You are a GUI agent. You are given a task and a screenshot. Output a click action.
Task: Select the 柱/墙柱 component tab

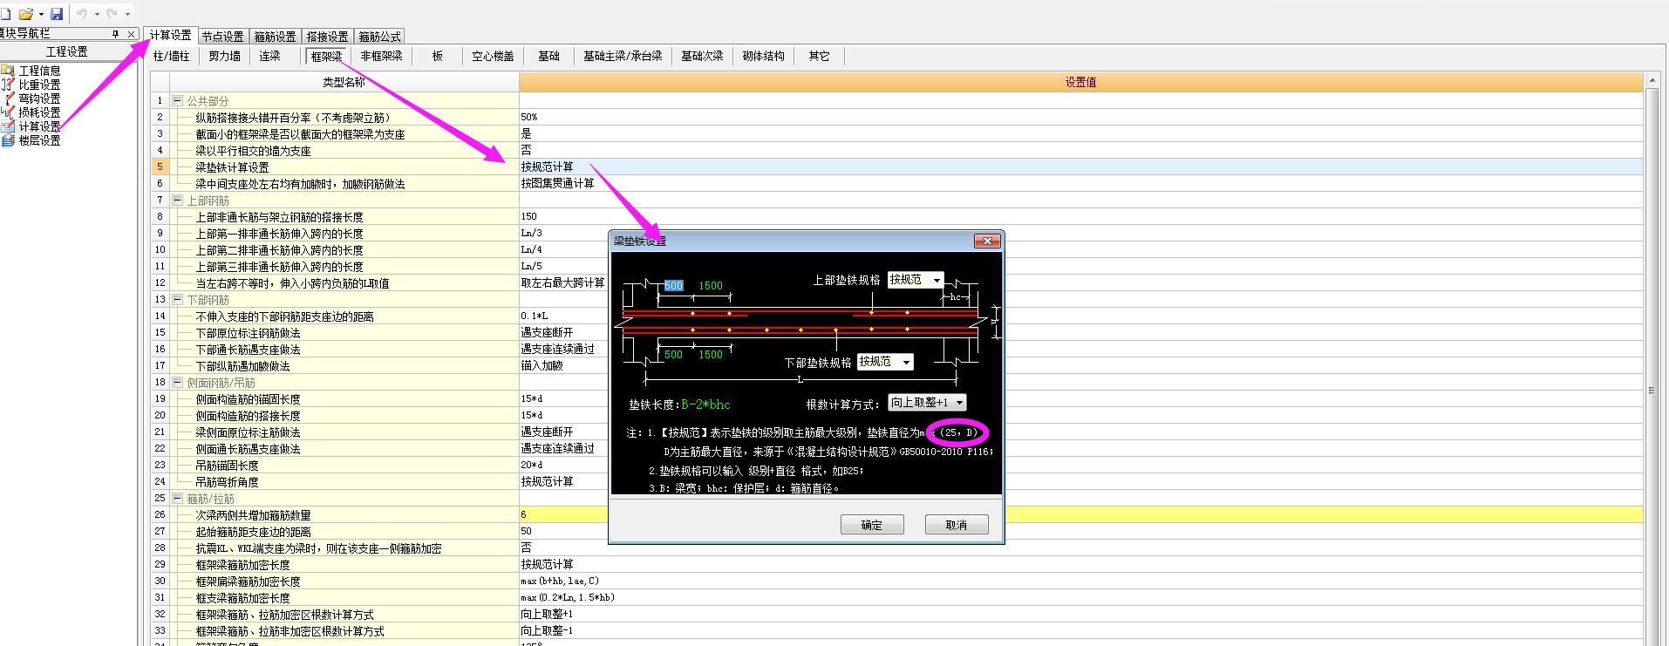[172, 56]
